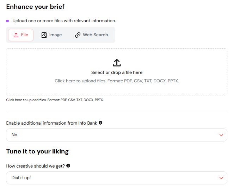Image resolution: width=233 pixels, height=189 pixels.
Task: Click the upload format hint inside the drop zone
Action: coord(117,81)
